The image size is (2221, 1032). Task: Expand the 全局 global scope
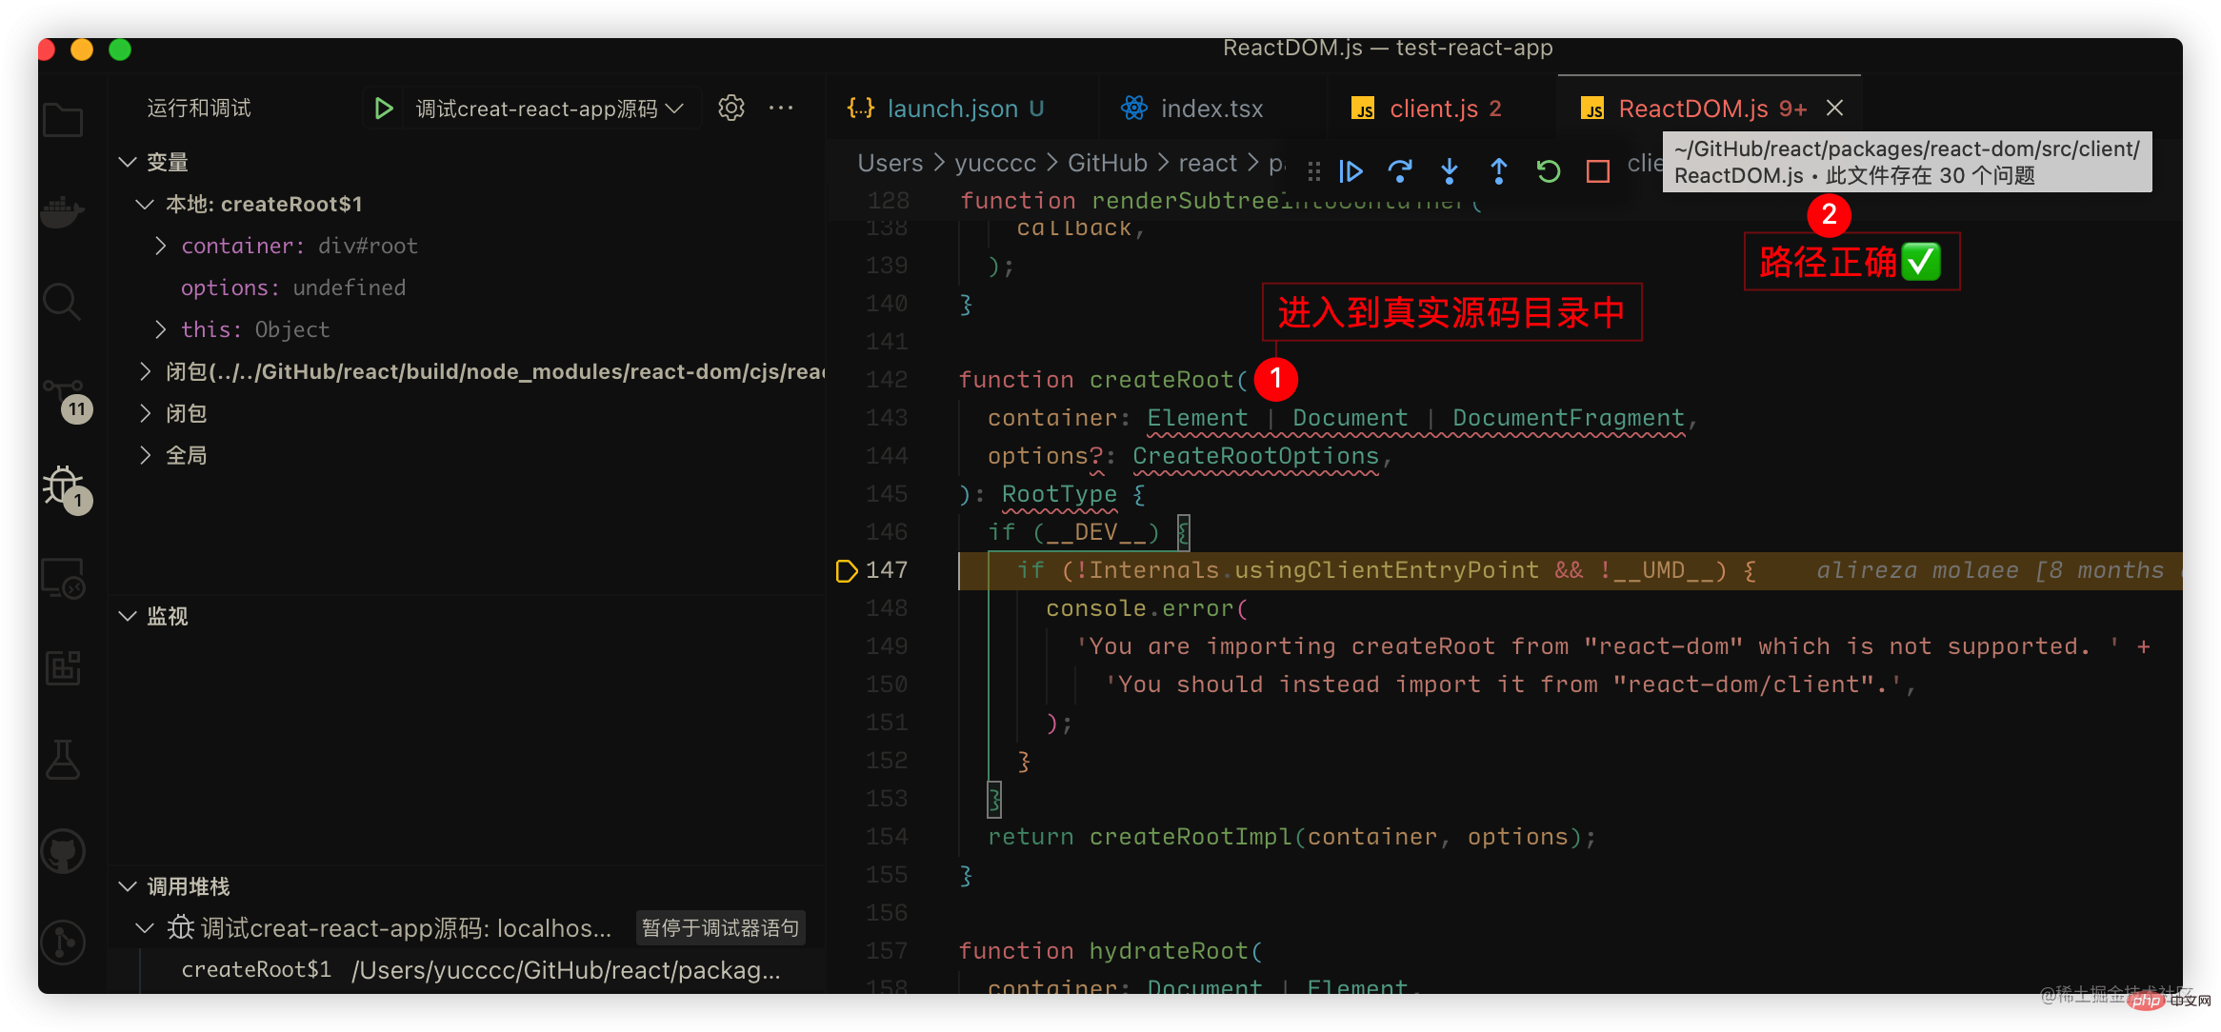(x=146, y=455)
